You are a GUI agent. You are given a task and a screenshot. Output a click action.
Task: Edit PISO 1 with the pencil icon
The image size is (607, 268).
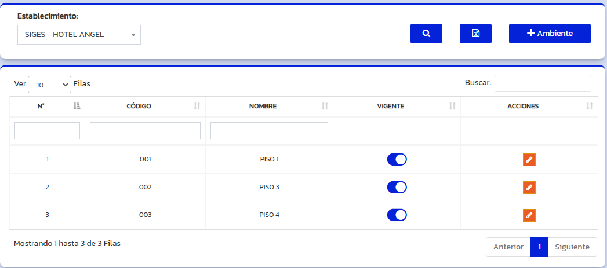(x=529, y=160)
